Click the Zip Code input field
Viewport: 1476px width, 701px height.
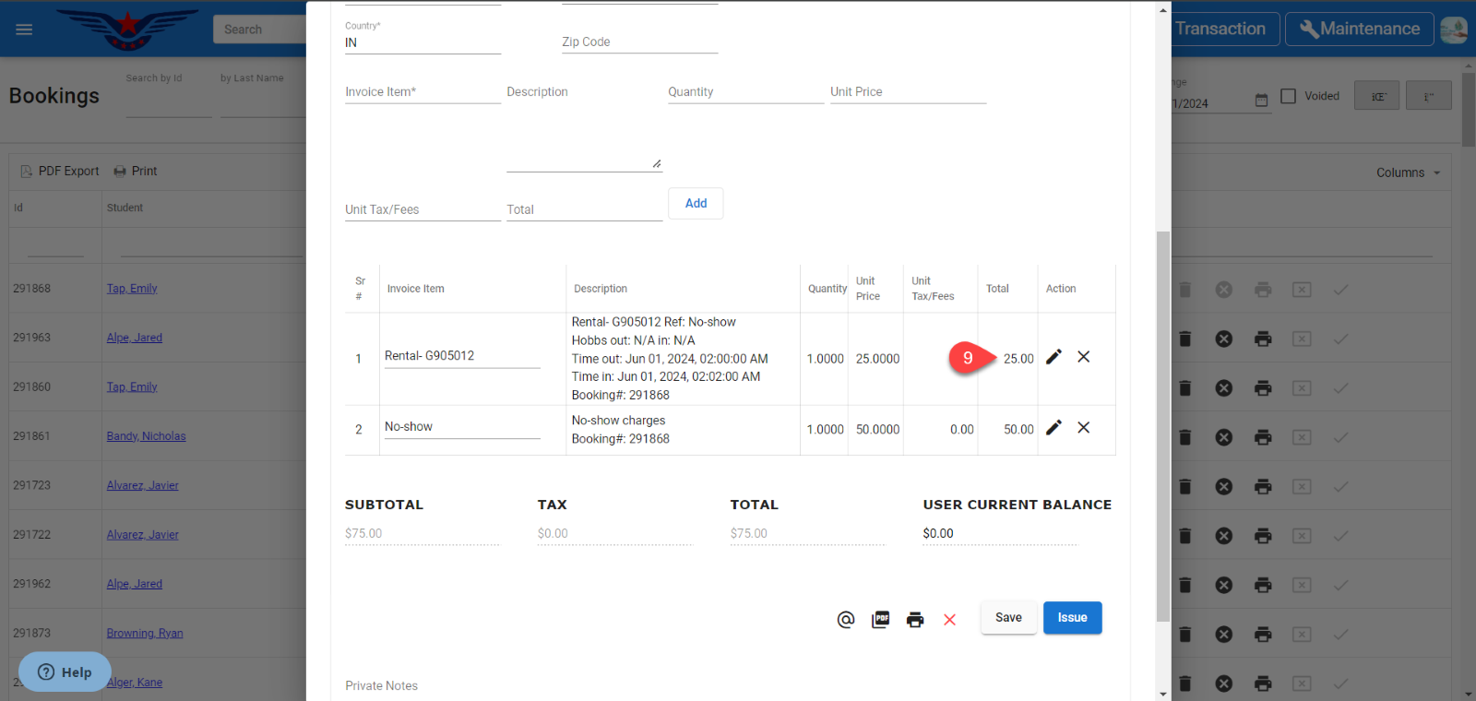(639, 42)
